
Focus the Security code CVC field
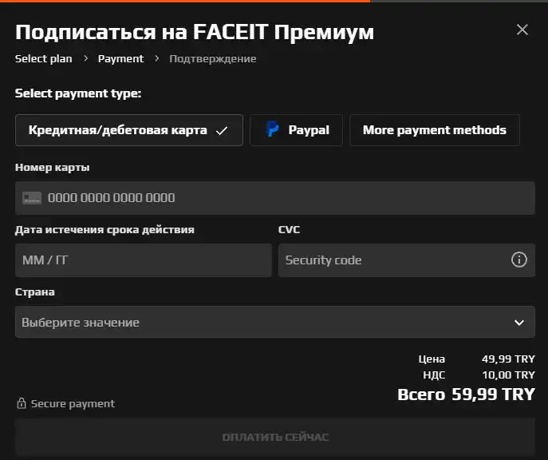[x=407, y=260]
